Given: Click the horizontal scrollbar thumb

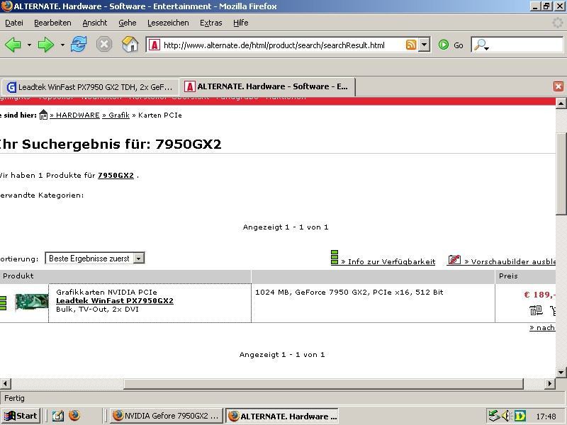Looking at the screenshot, I should [324, 383].
